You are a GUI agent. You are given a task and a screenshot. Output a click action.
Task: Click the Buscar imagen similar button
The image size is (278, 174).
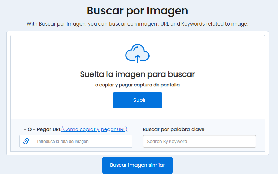(x=137, y=165)
